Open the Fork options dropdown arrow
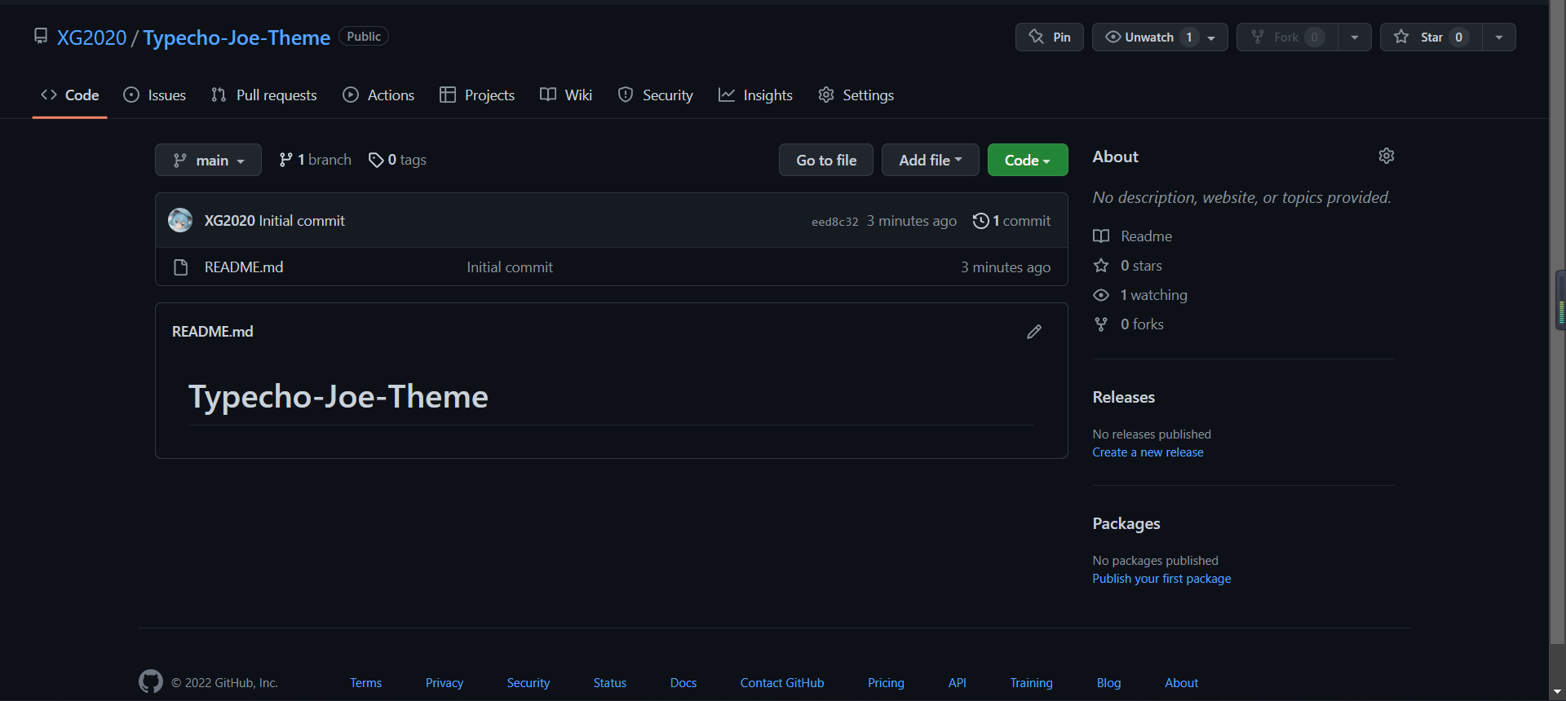Screen dimensions: 1566x701 (1355, 37)
